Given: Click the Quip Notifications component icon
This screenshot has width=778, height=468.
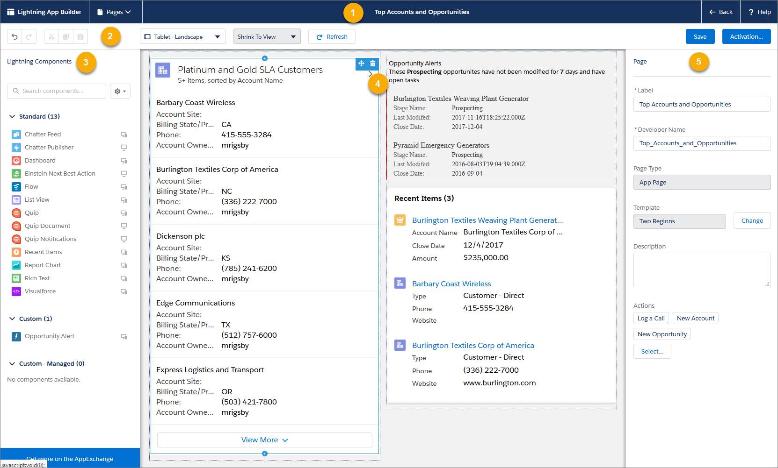Looking at the screenshot, I should [16, 239].
